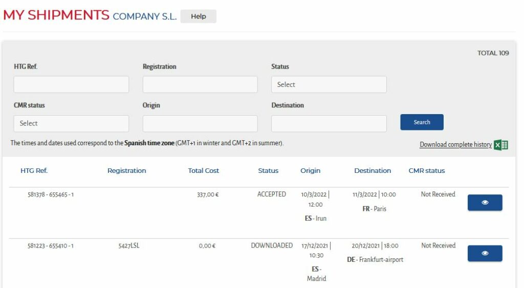Click the Origin filter field
524x288 pixels.
[200, 123]
